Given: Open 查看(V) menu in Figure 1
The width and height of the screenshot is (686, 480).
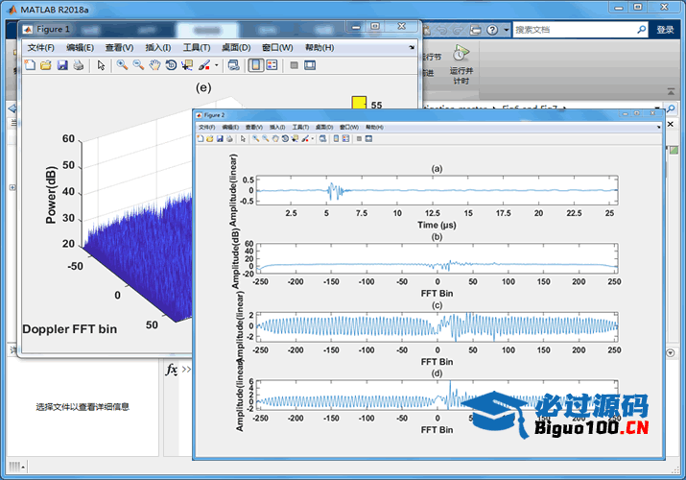Looking at the screenshot, I should pyautogui.click(x=119, y=47).
